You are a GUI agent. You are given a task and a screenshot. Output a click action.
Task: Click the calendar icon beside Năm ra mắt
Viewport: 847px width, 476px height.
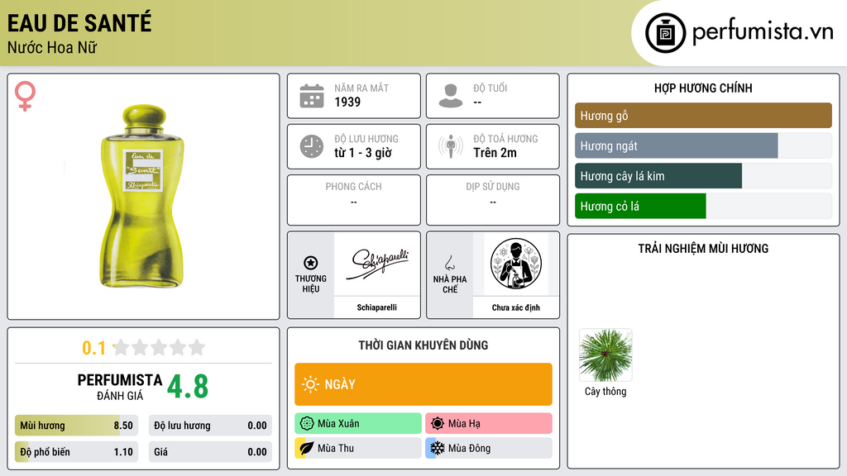click(x=312, y=96)
